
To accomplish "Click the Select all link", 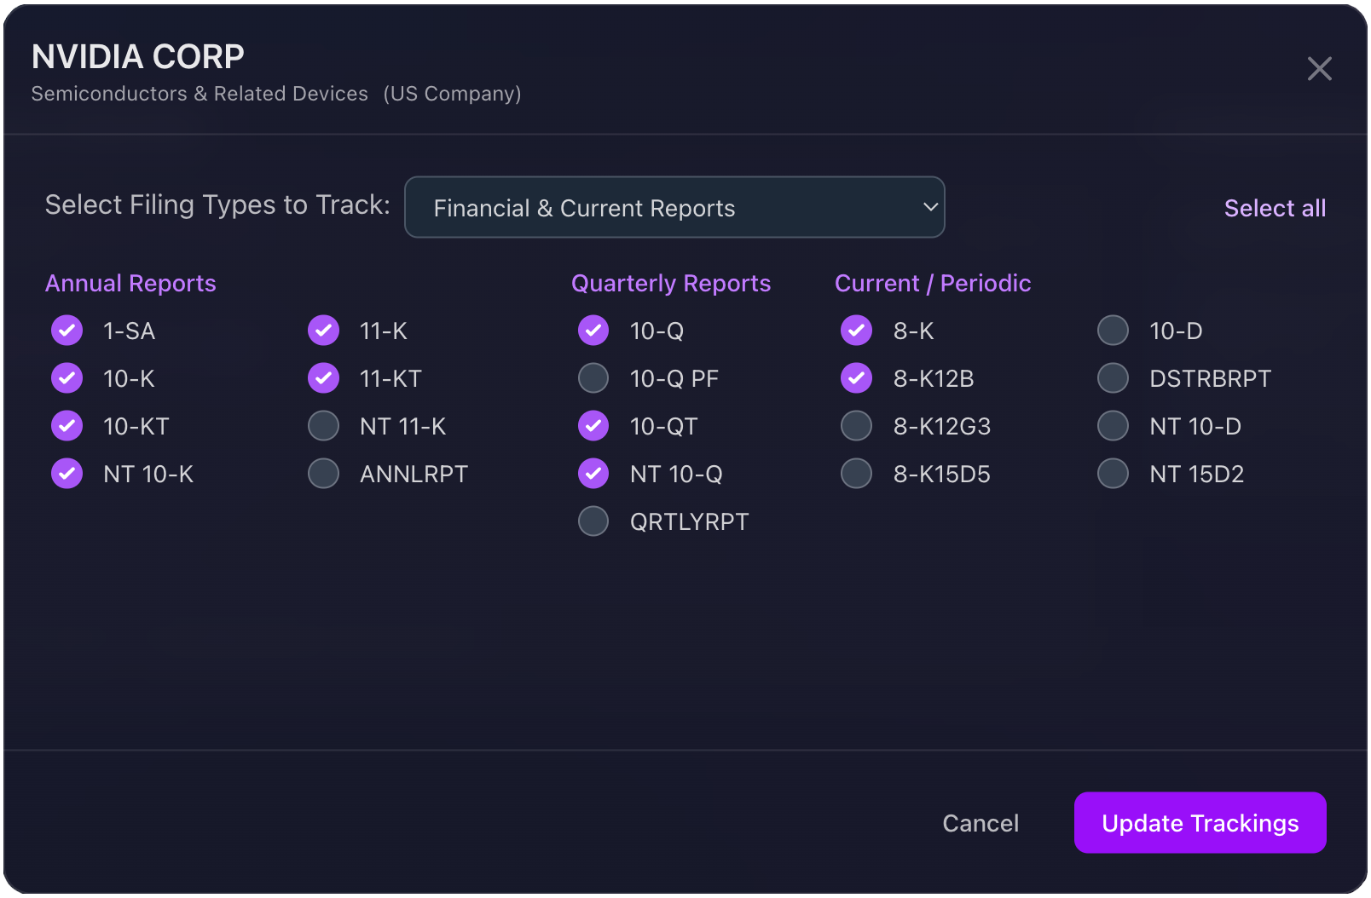I will coord(1274,208).
